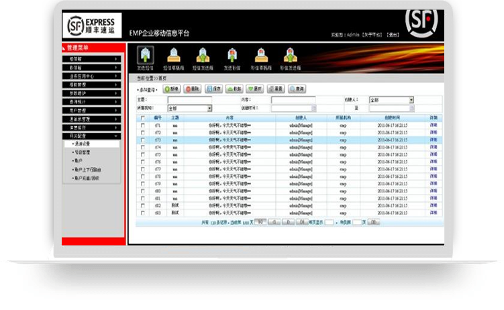Focus the per-page display count field
The image size is (504, 310).
click(329, 222)
